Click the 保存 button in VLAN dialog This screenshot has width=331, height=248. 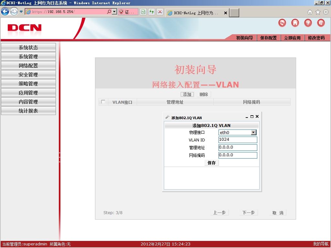click(212, 163)
